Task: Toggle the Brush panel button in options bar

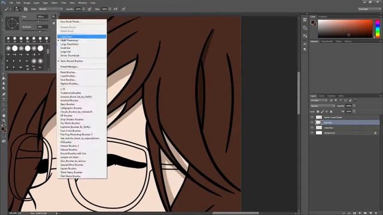Action: (26, 9)
